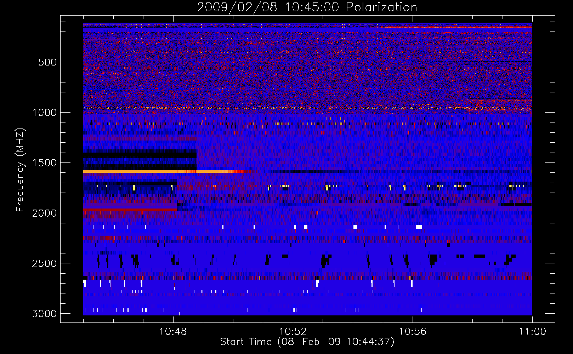The image size is (573, 354).
Task: Click the 11:00 time tick label
Action: (532, 332)
